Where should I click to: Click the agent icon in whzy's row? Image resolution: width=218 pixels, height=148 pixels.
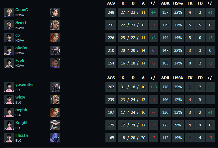[x=55, y=100]
